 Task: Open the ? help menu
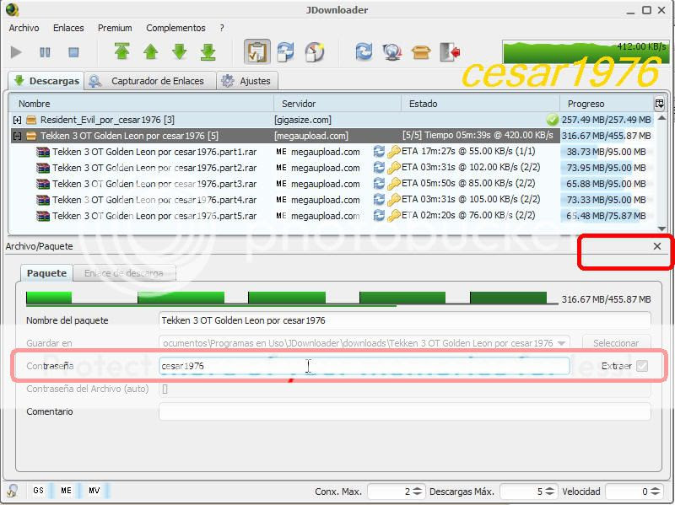tap(222, 28)
